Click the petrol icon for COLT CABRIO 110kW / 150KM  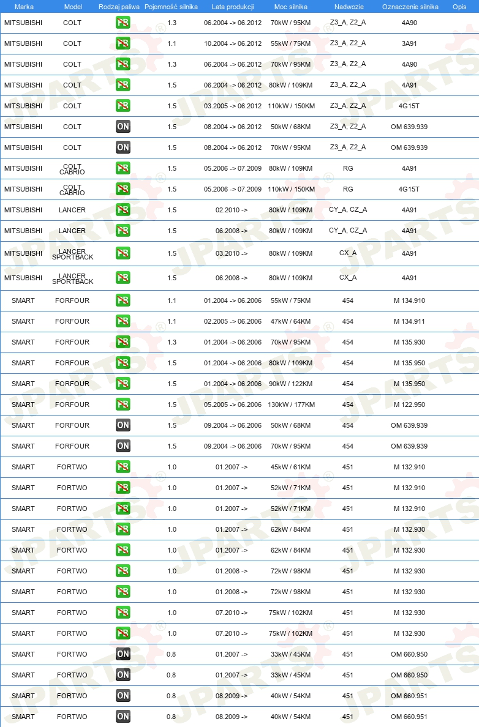pos(123,189)
